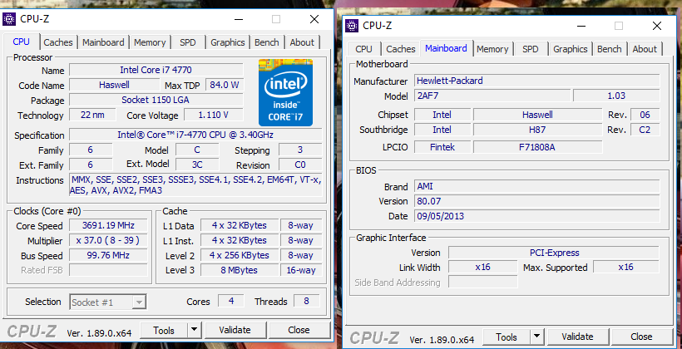
Task: Click the Core Voltage value 1.110 V
Action: point(214,116)
